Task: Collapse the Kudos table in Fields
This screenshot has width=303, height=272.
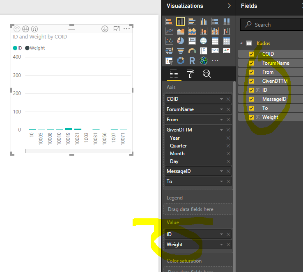Action: tap(241, 43)
